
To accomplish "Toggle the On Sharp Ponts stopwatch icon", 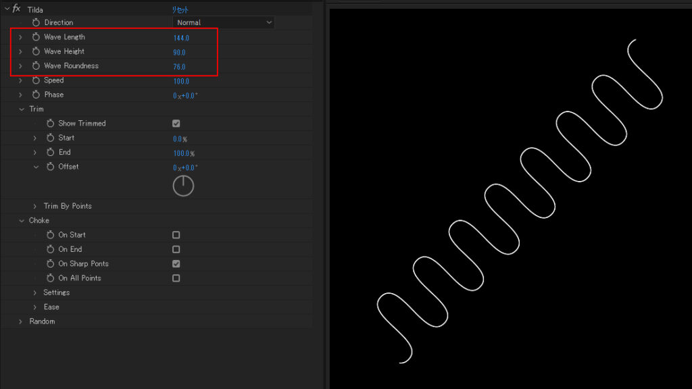I will [50, 264].
